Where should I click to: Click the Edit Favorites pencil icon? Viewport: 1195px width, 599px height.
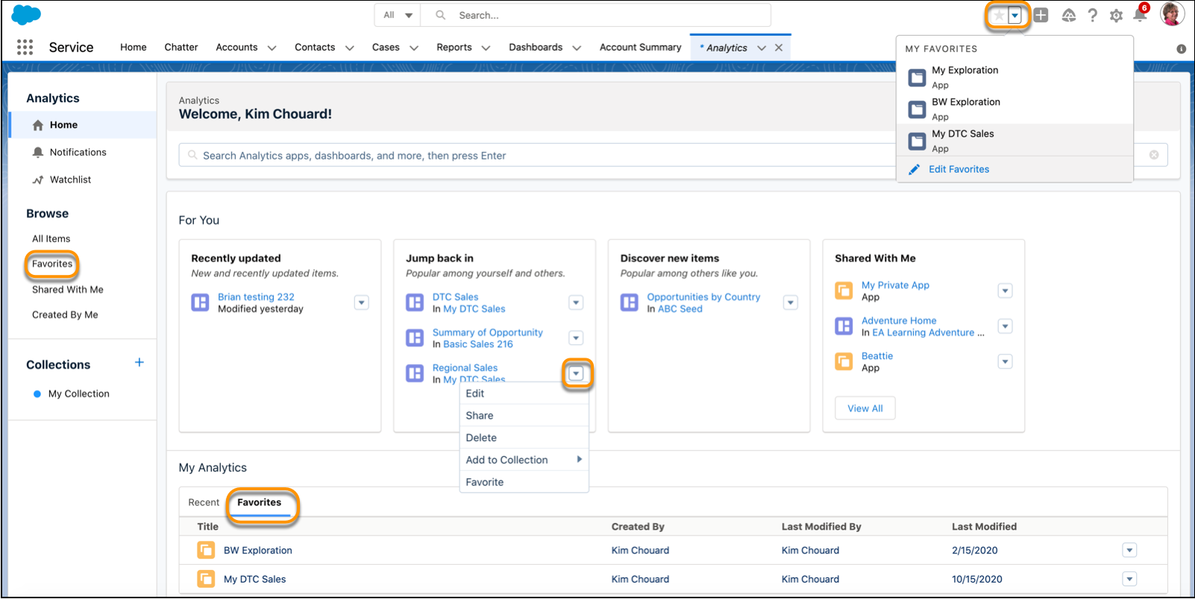coord(914,169)
